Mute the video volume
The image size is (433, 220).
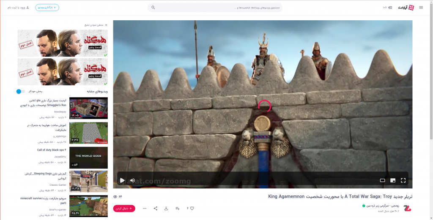click(x=132, y=180)
